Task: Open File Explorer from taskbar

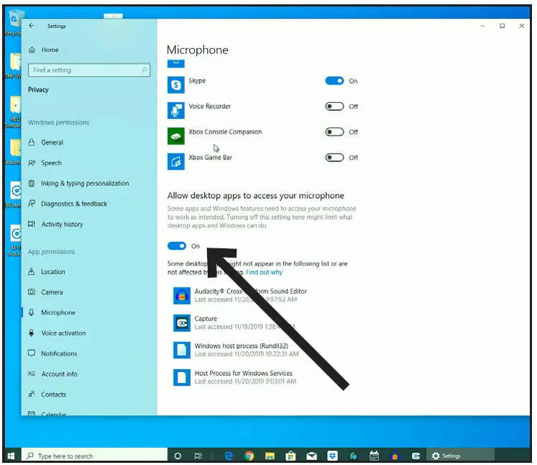Action: point(270,456)
